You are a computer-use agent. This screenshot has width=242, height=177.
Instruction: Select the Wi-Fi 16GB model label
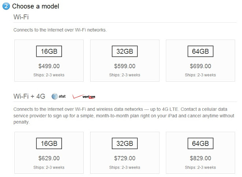coord(49,52)
